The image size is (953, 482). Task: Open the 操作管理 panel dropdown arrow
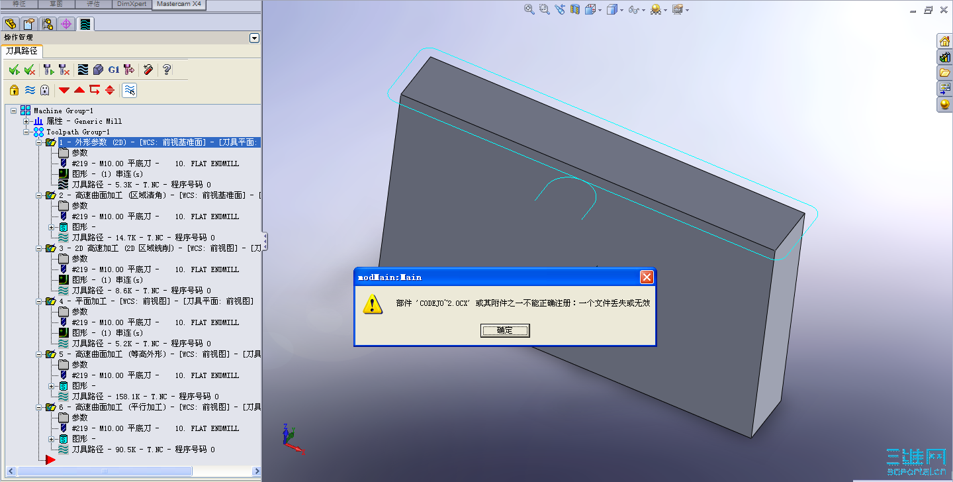pos(254,38)
